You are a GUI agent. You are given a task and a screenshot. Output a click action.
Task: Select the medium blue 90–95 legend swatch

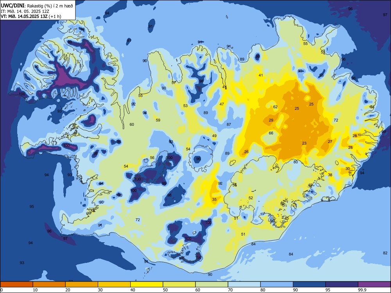click(x=309, y=284)
